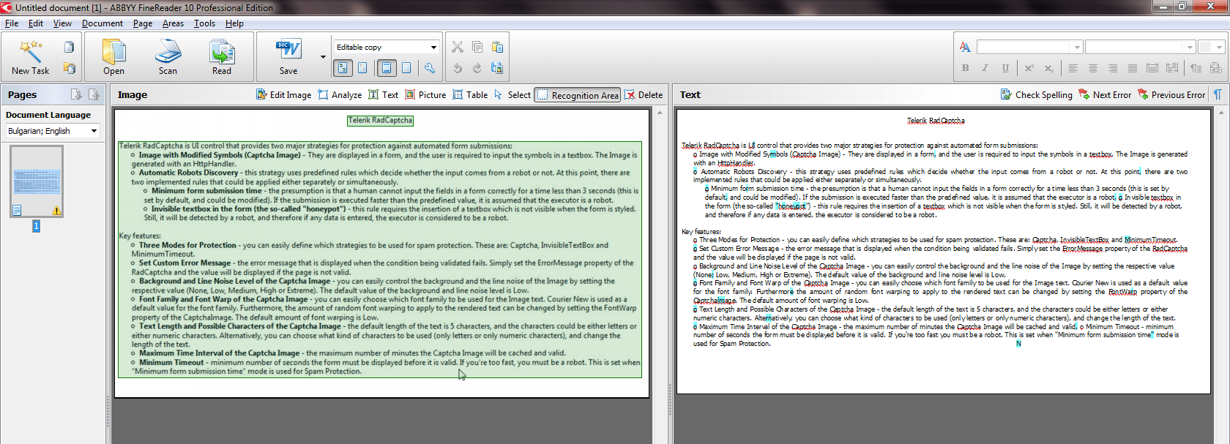Open the Areas menu

(x=173, y=23)
